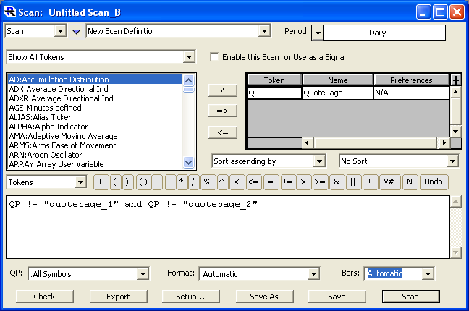Click the QP cell in token table

pos(274,93)
